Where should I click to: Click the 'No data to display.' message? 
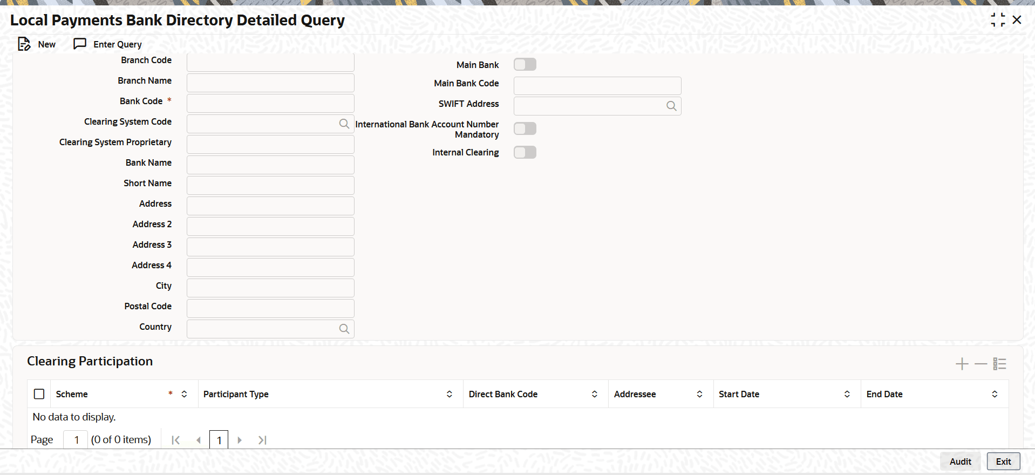coord(74,417)
